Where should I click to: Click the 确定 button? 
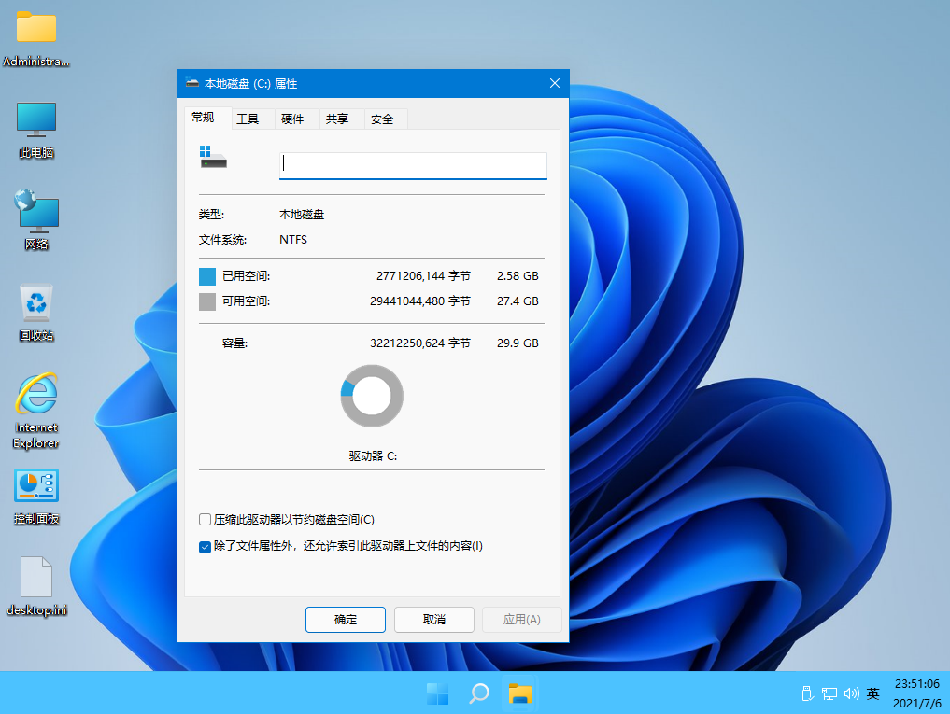pos(345,619)
